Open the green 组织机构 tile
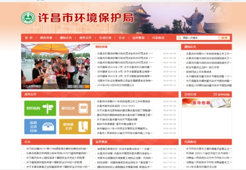This screenshot has width=246, height=170. tap(40, 108)
